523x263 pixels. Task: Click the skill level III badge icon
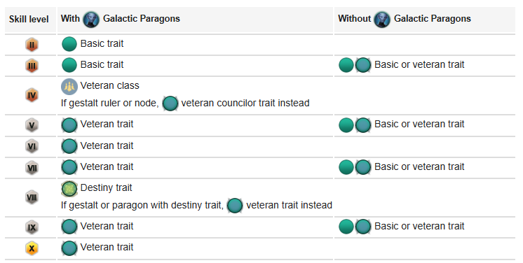click(32, 66)
